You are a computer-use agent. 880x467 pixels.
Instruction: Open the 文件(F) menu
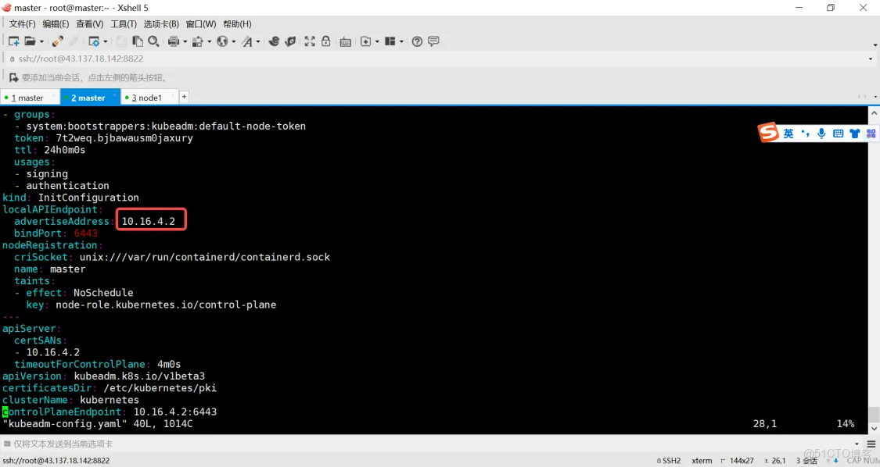coord(23,24)
